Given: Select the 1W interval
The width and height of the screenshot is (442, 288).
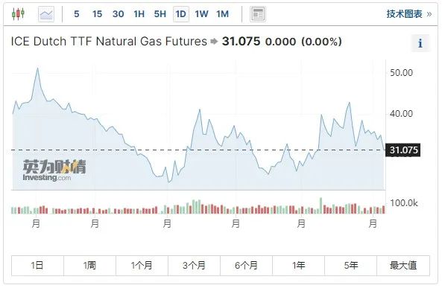Looking at the screenshot, I should [201, 14].
